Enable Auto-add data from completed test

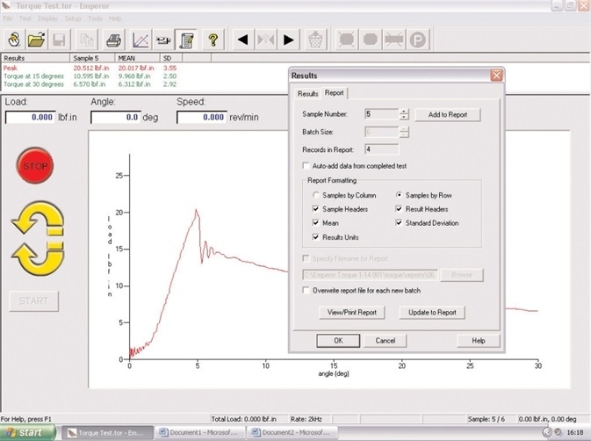point(306,165)
